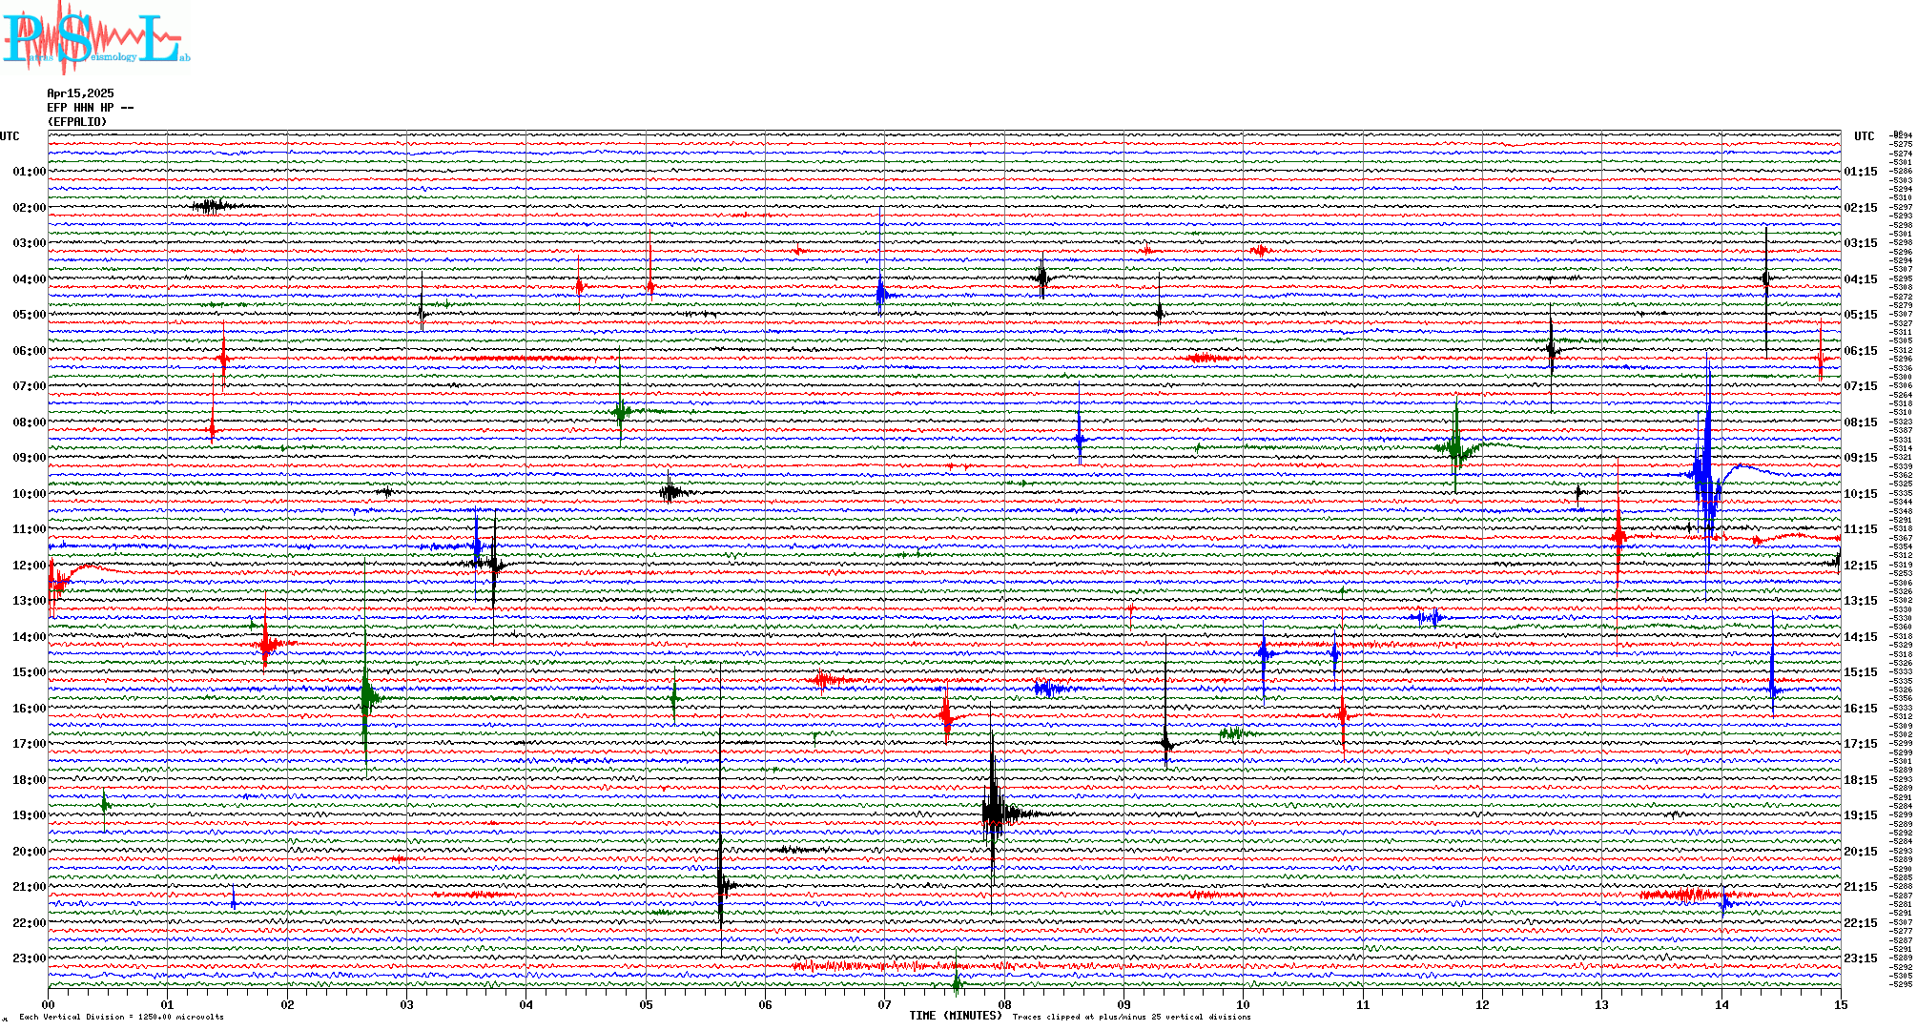Click the left UTC axis header
Screen dimensions: 1917x1030
pyautogui.click(x=10, y=136)
